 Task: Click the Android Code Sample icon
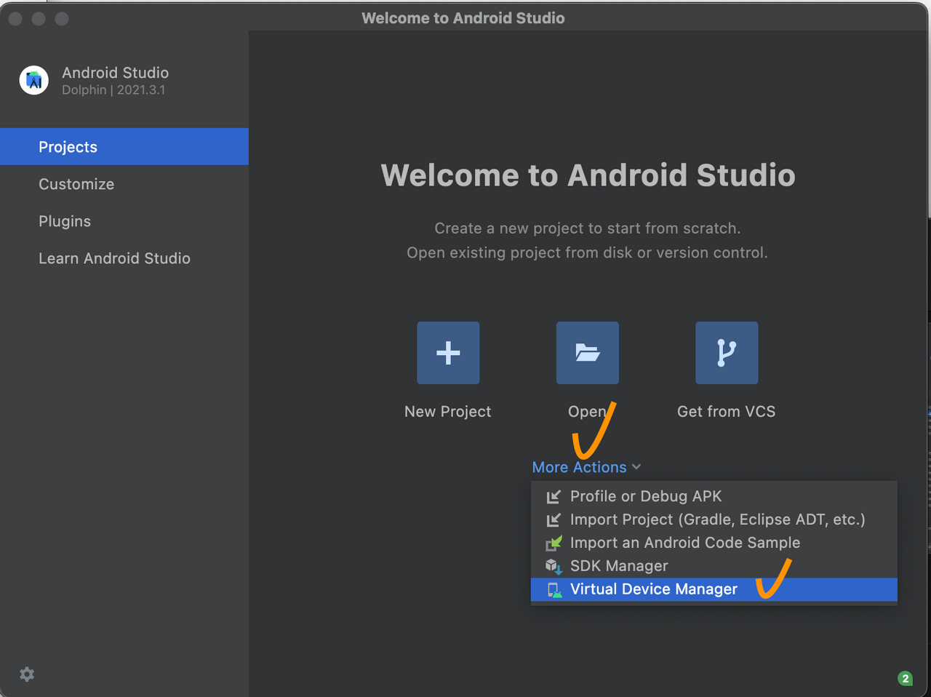[x=554, y=543]
